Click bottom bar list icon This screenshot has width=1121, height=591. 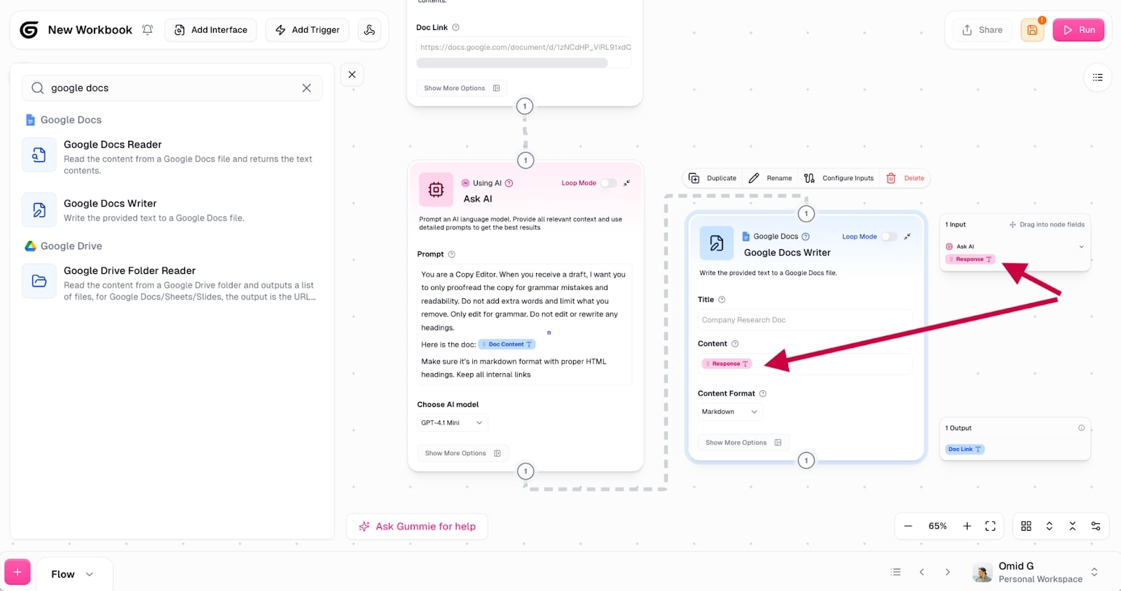pos(895,572)
